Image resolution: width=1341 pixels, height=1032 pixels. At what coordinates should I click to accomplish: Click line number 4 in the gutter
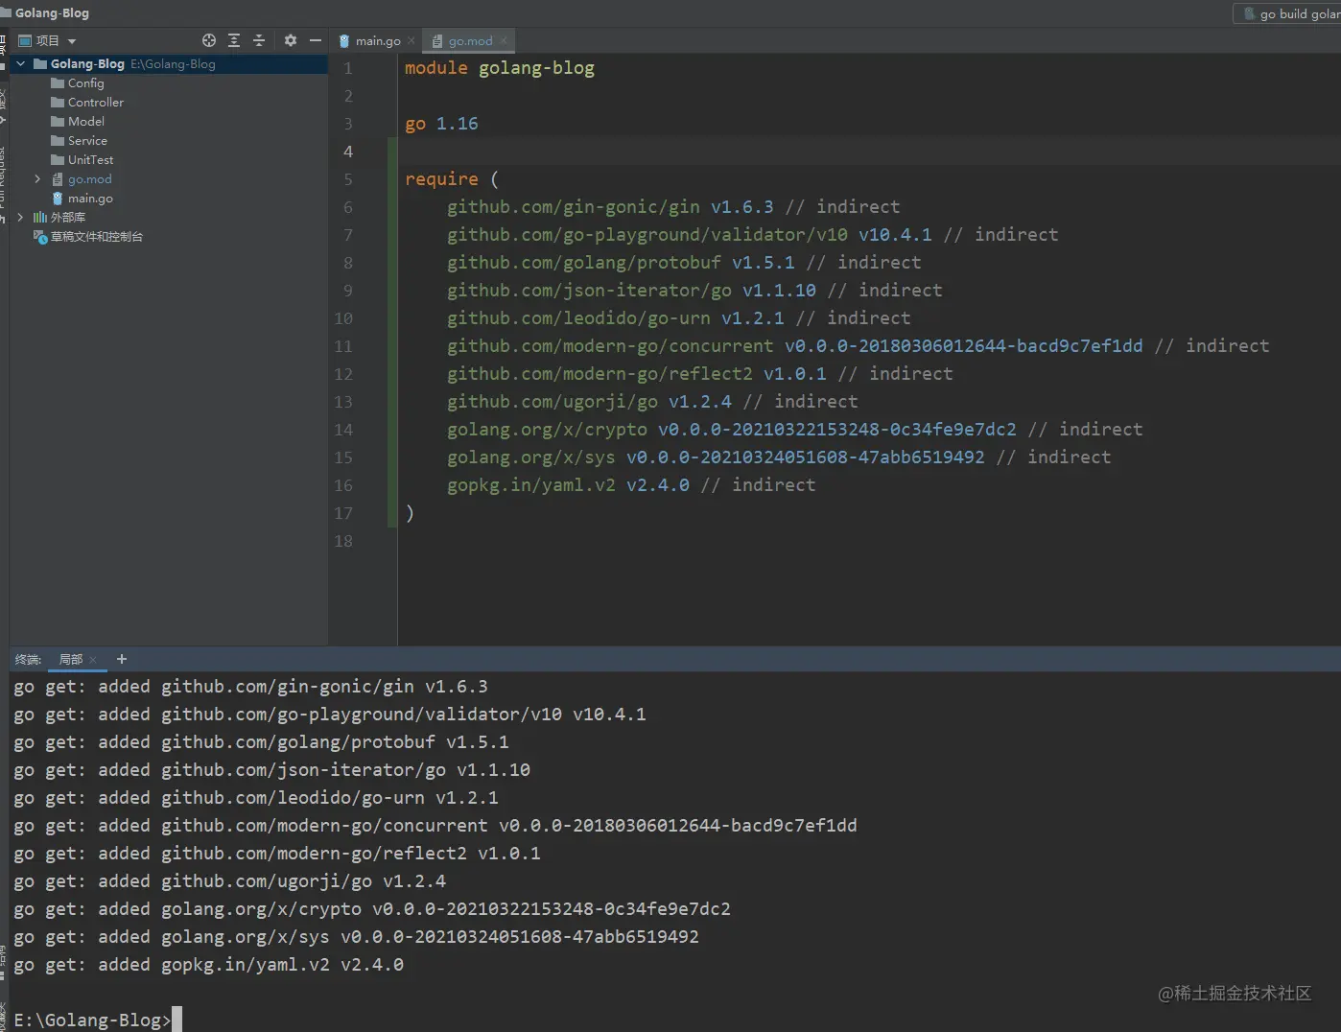pyautogui.click(x=348, y=152)
